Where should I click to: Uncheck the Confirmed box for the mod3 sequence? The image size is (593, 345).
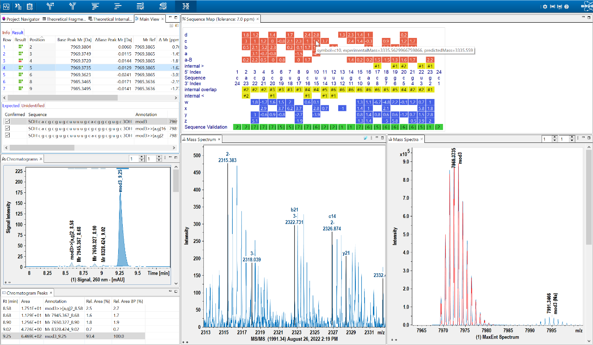8,121
